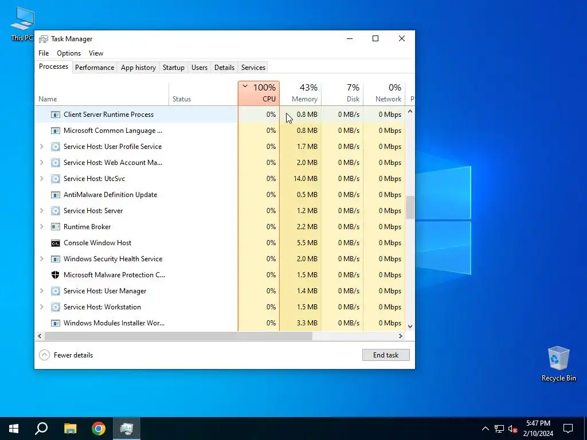Click the scroll down arrow in process list
Screen dimensions: 587x440
point(410,326)
